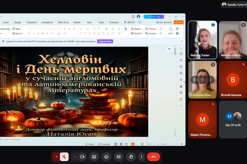Screen dimensions: 247x164
Task: Pin Катерина's video tile
Action: pyautogui.click(x=194, y=80)
